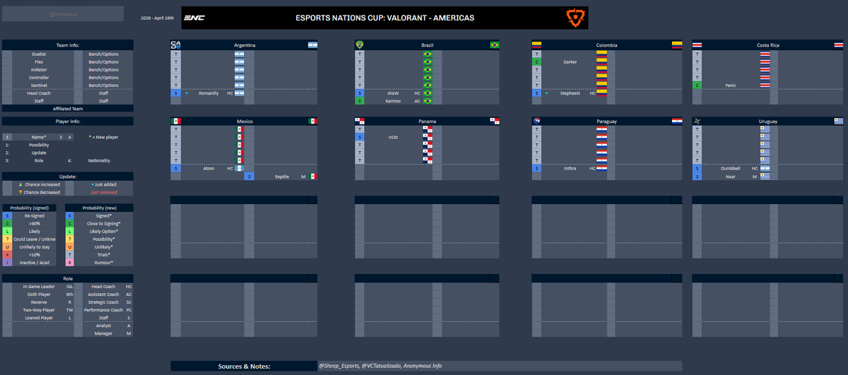This screenshot has width=848, height=375.
Task: Click Kamino's Brazil nationality flag
Action: [427, 101]
